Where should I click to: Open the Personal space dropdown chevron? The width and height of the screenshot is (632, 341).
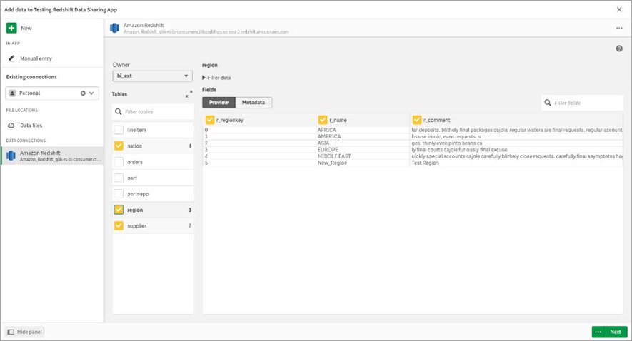(92, 93)
